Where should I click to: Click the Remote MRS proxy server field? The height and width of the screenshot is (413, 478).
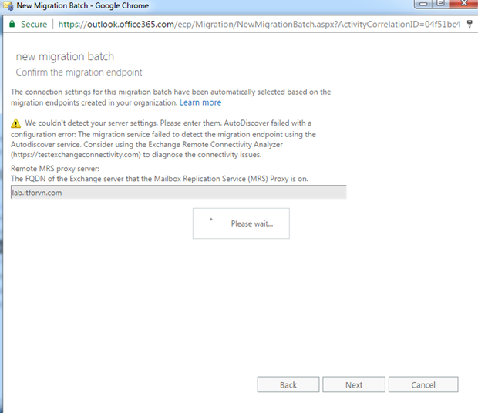pos(178,192)
